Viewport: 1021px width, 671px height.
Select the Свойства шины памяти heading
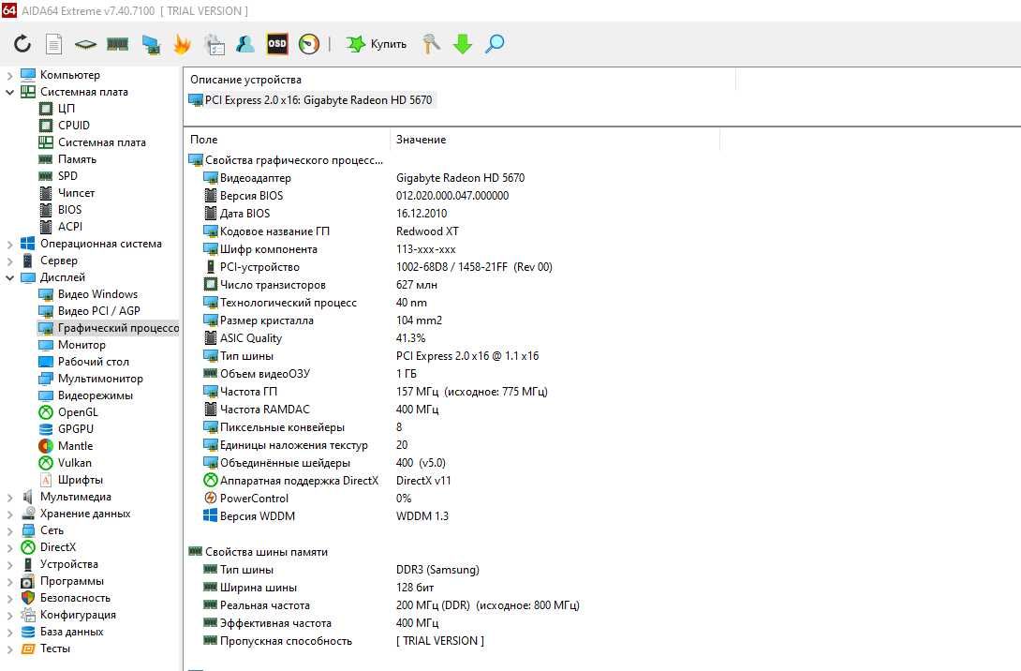[259, 552]
